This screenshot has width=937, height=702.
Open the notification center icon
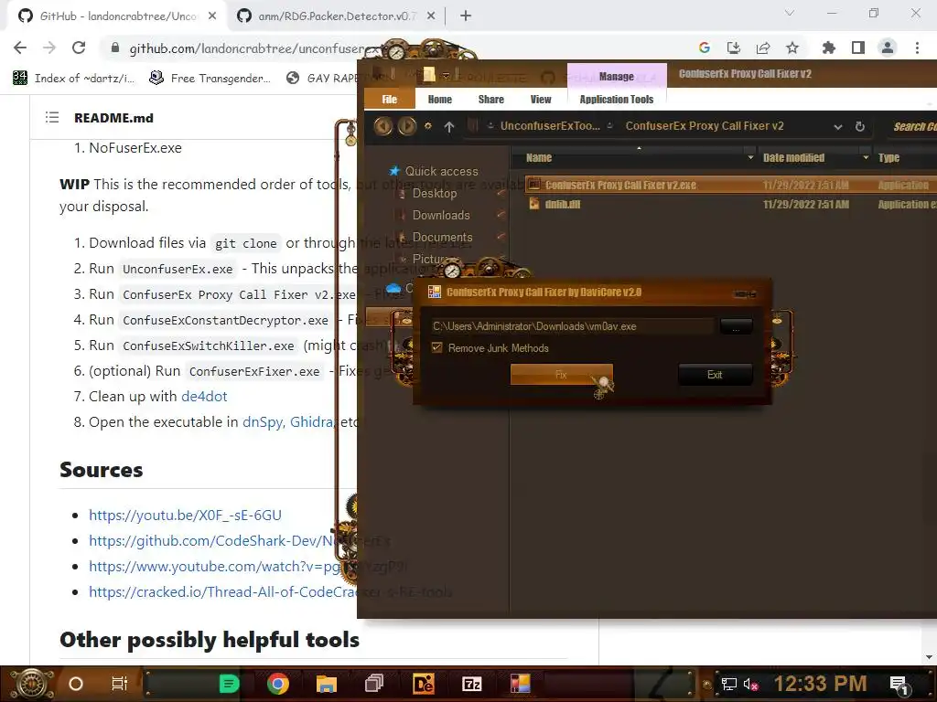[899, 685]
